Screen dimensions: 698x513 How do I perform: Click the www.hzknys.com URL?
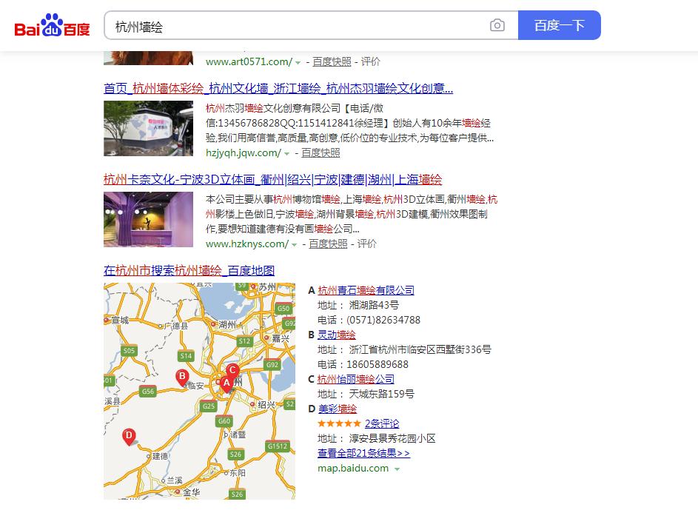point(247,244)
